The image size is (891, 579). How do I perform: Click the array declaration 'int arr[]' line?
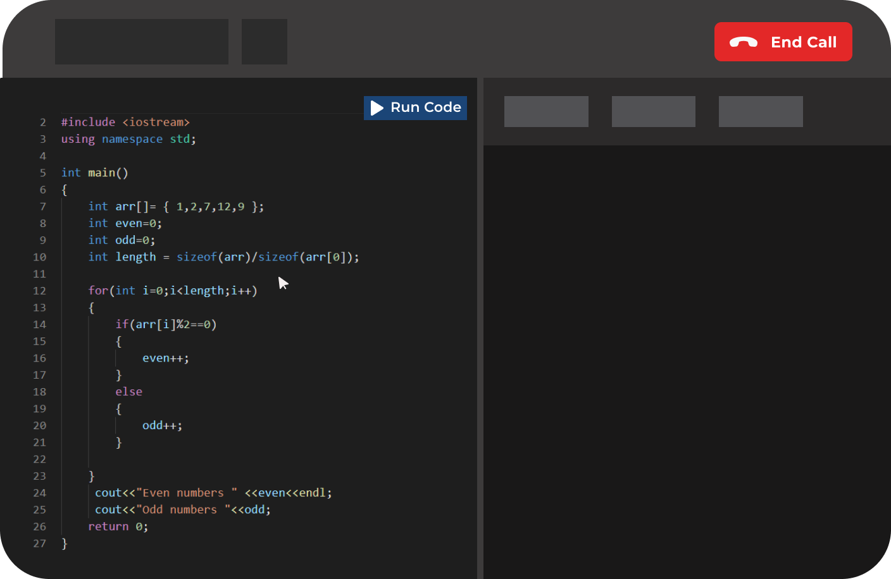[176, 206]
